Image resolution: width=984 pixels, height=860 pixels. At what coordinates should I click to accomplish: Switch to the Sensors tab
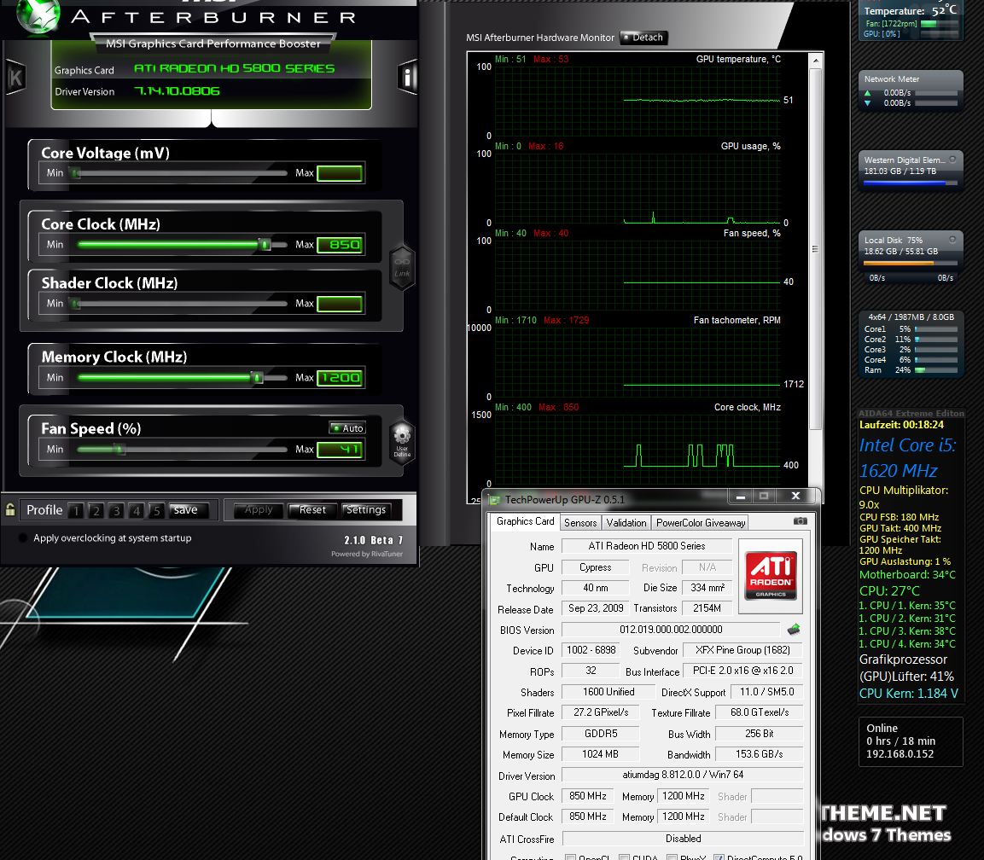580,522
